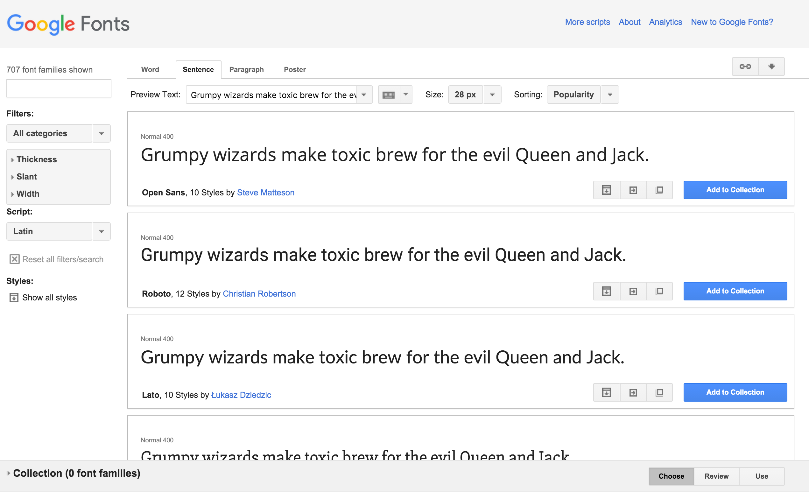809x492 pixels.
Task: Click the Reset all filters/search X icon
Action: [x=14, y=259]
